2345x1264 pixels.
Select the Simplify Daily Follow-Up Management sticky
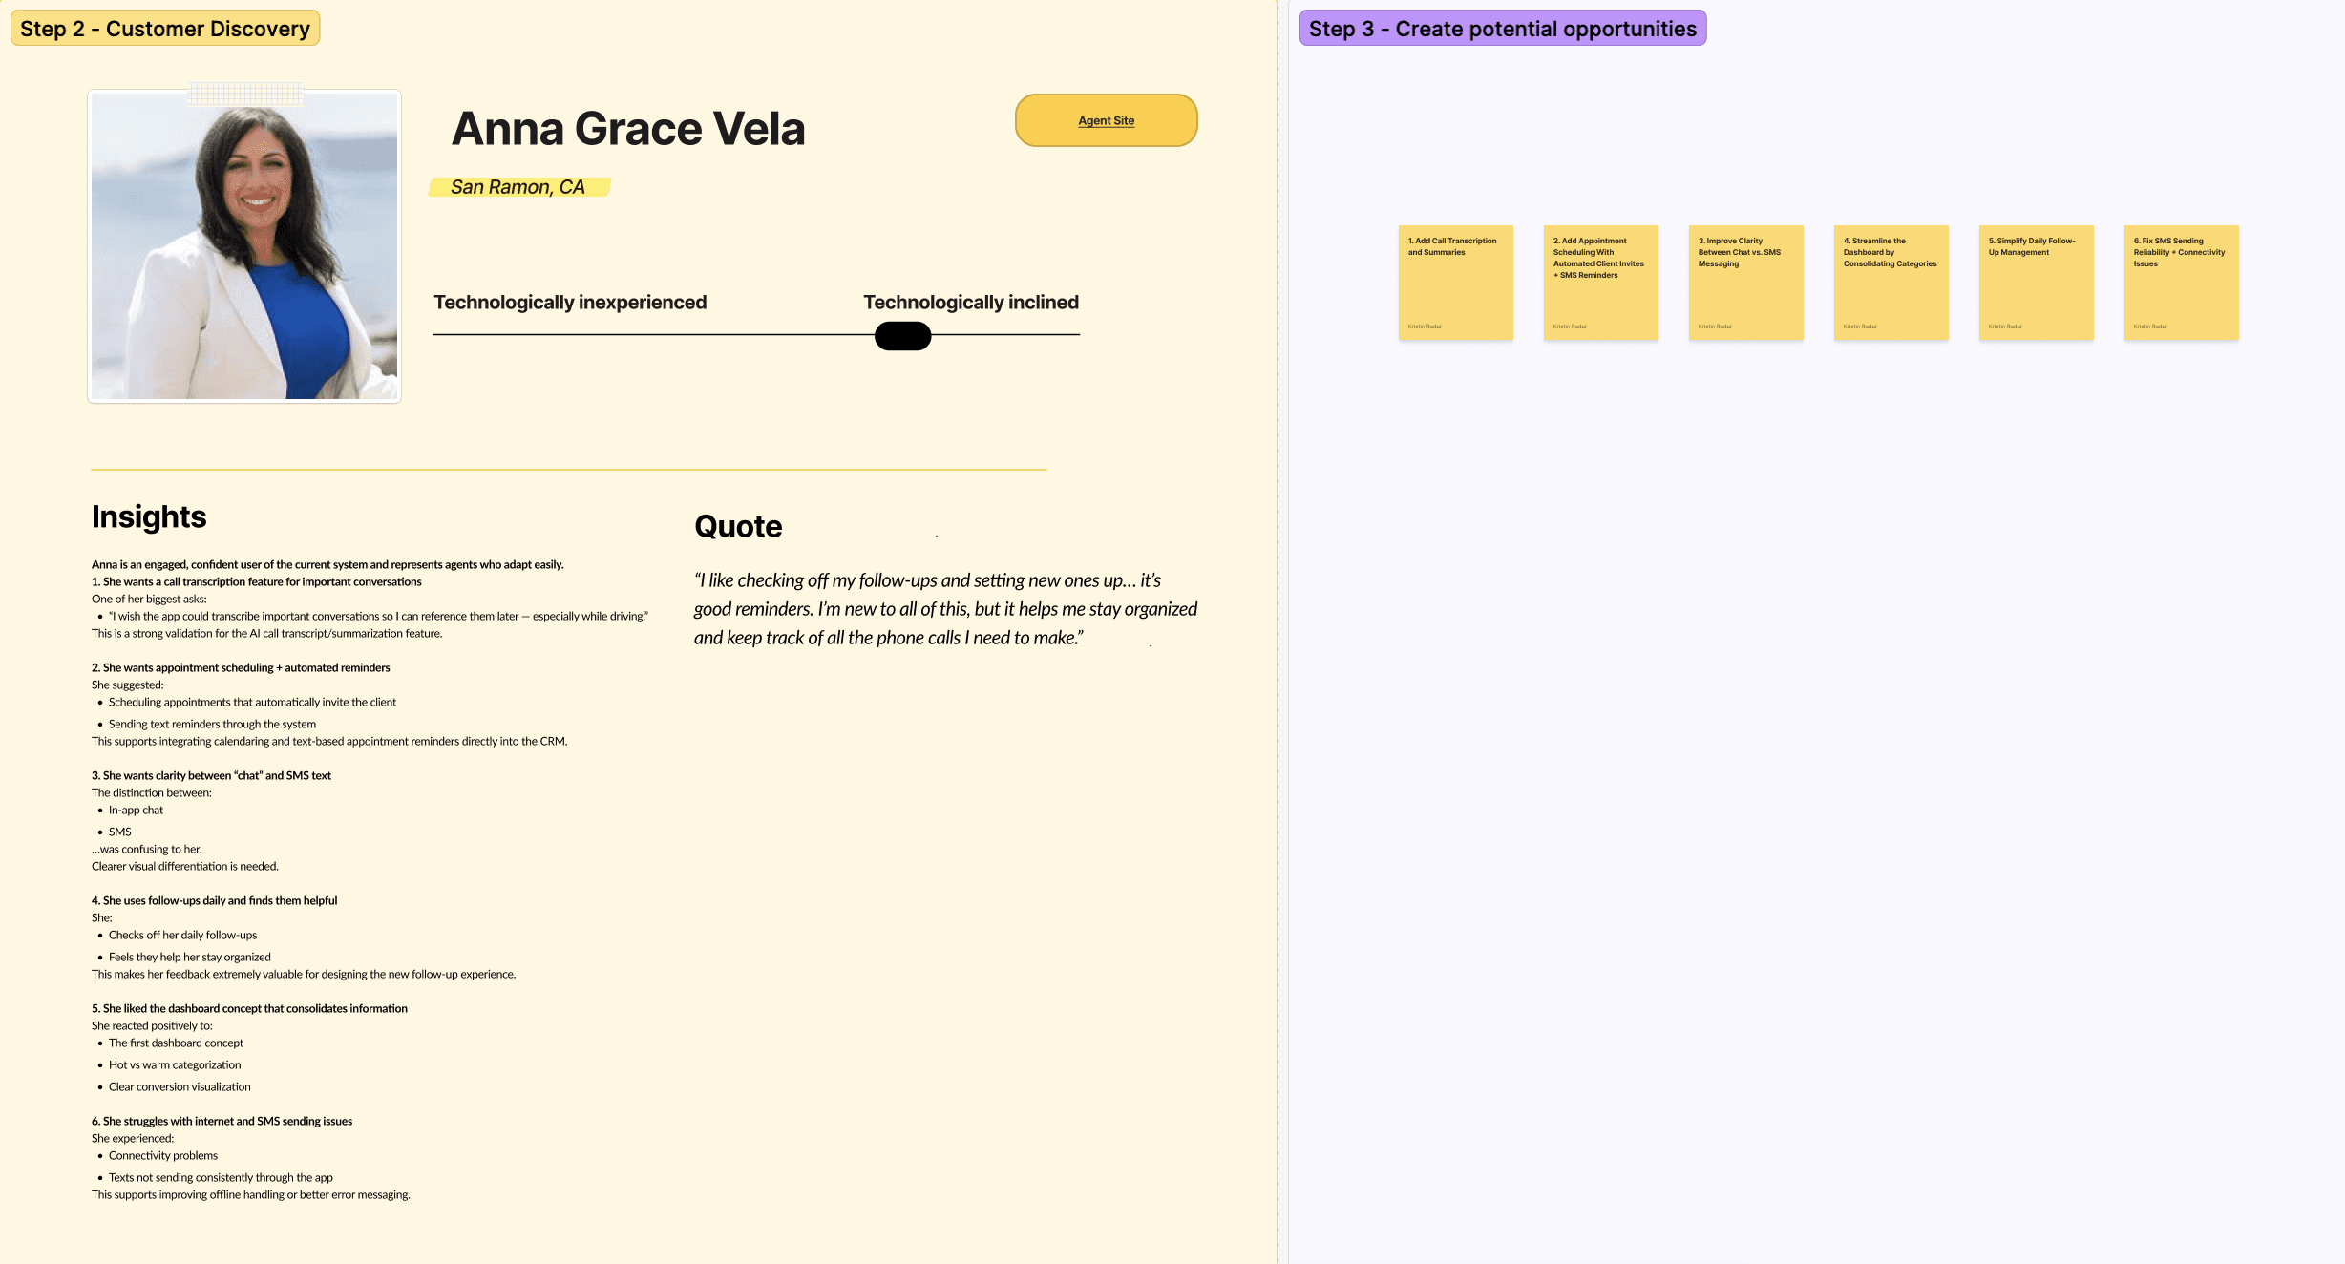point(2036,283)
